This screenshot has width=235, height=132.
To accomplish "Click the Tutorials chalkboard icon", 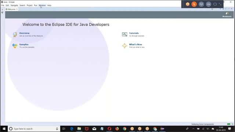I will [124, 34].
